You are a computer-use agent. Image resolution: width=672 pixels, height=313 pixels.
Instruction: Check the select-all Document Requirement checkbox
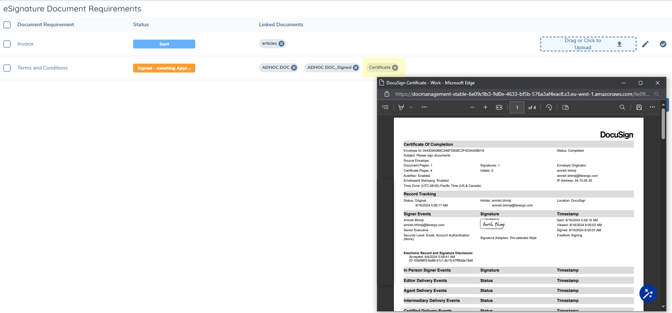point(7,25)
